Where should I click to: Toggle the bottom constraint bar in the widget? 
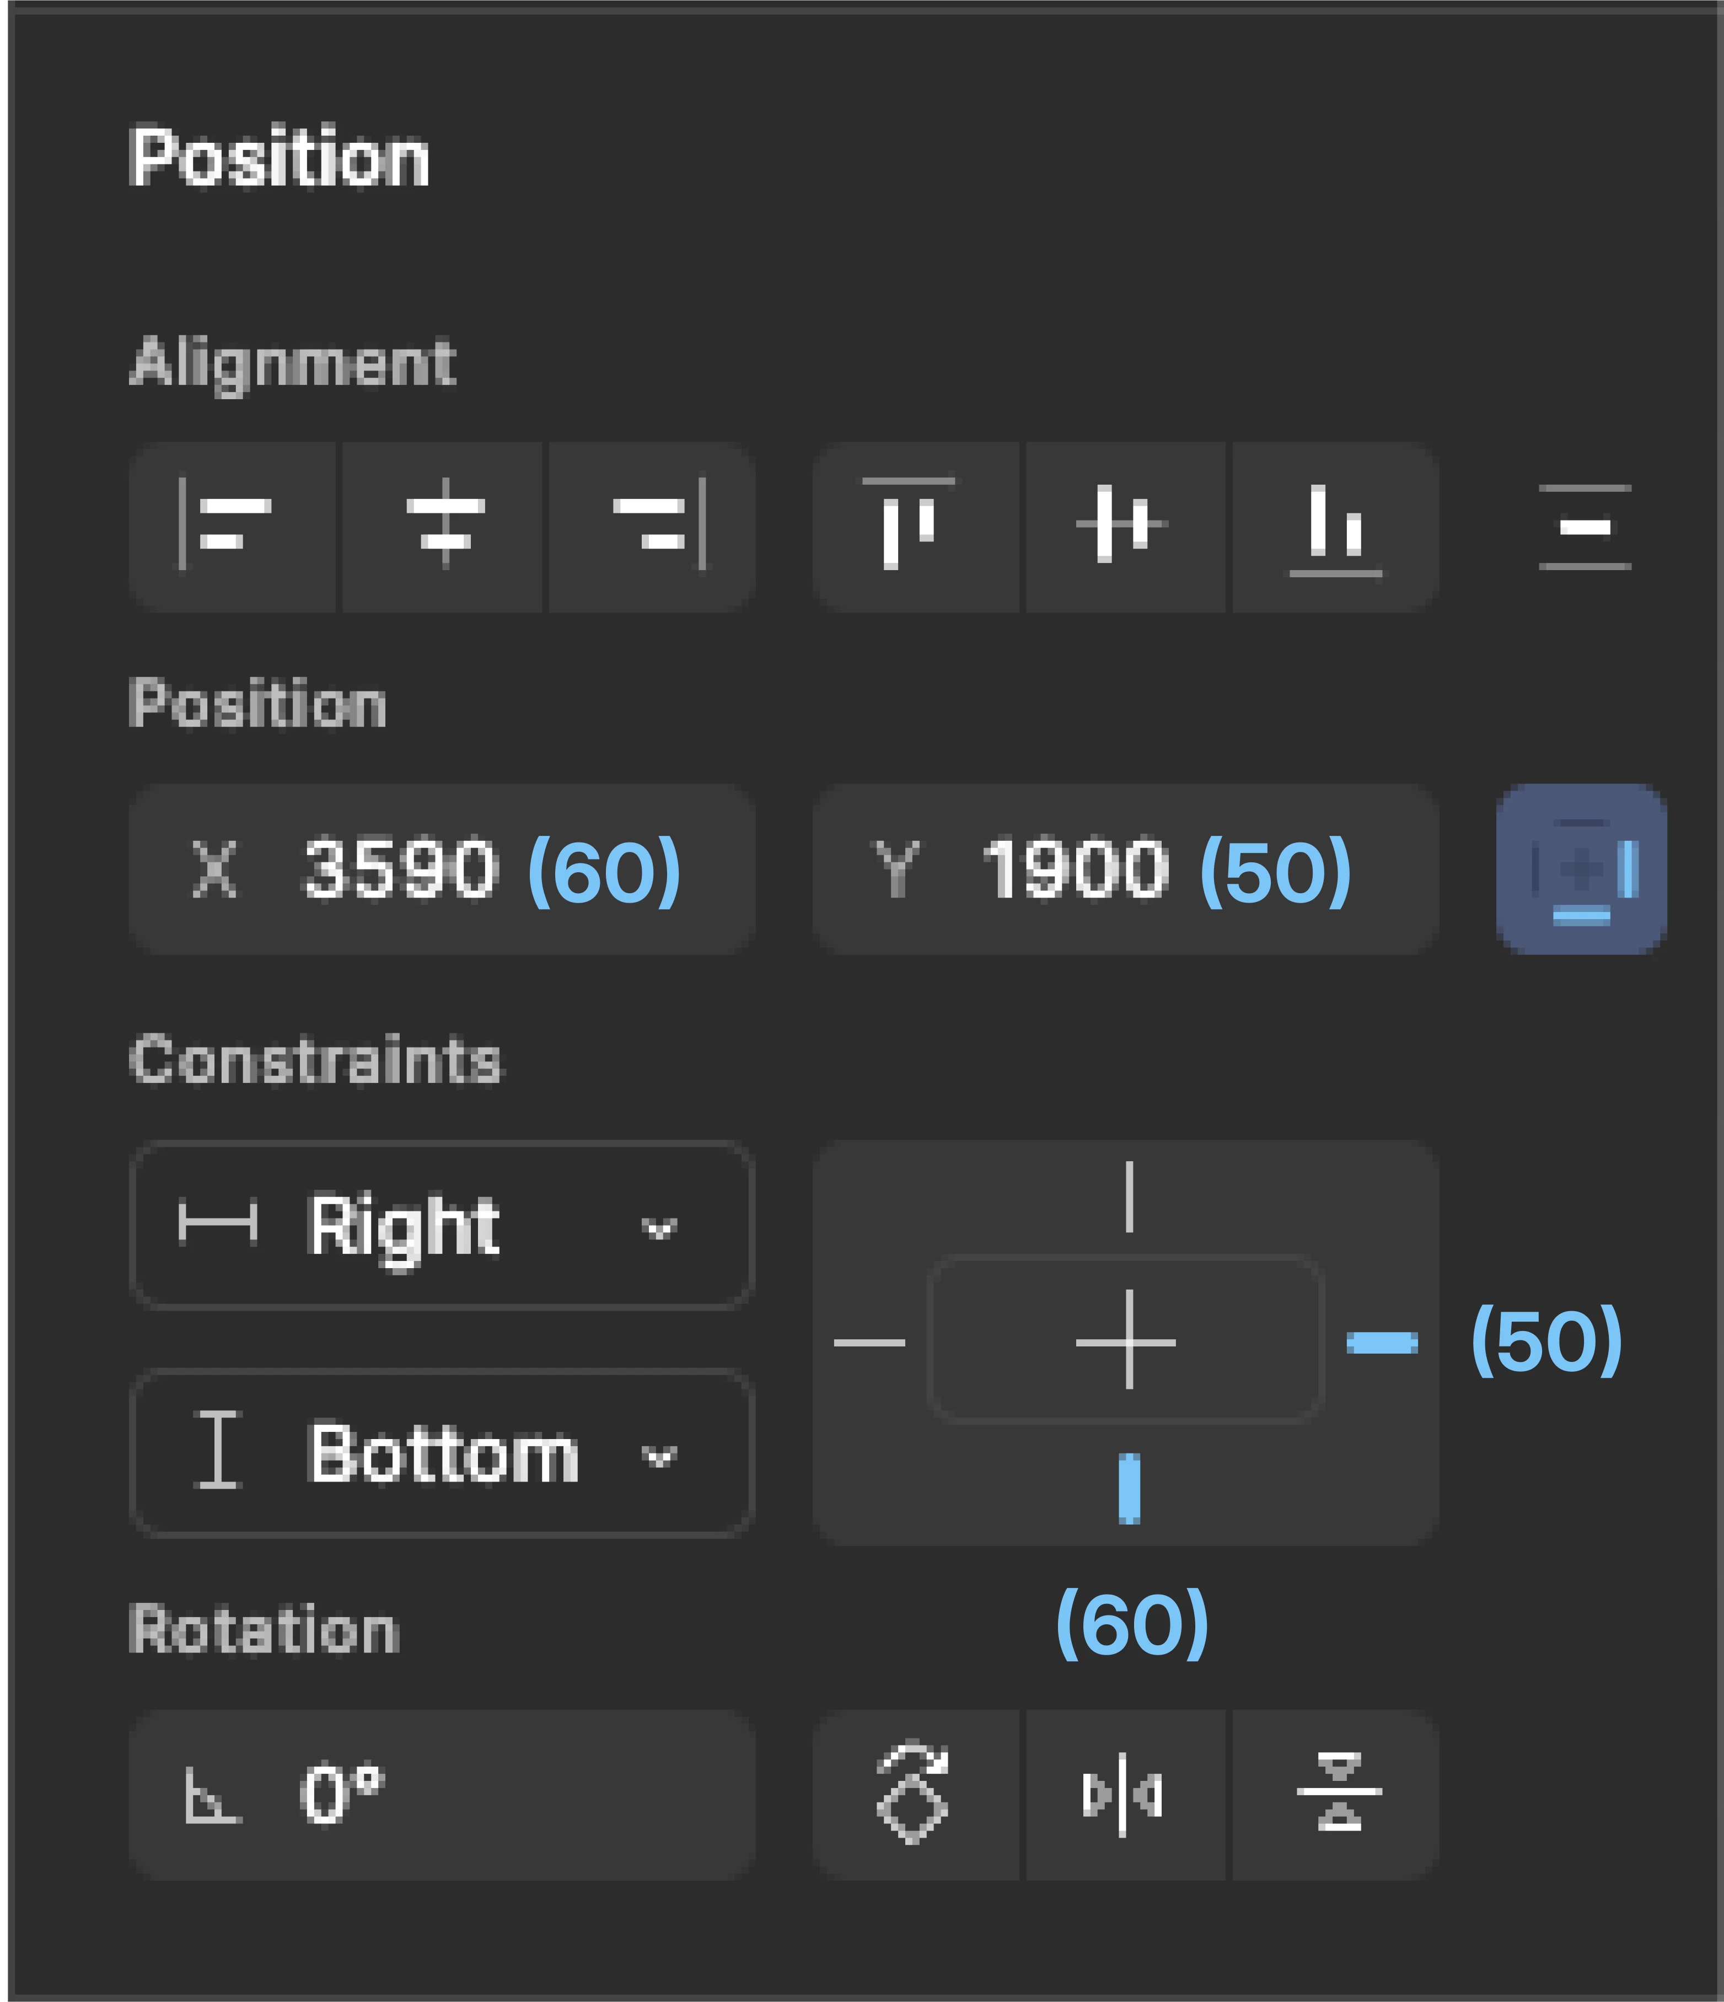(x=1129, y=1489)
